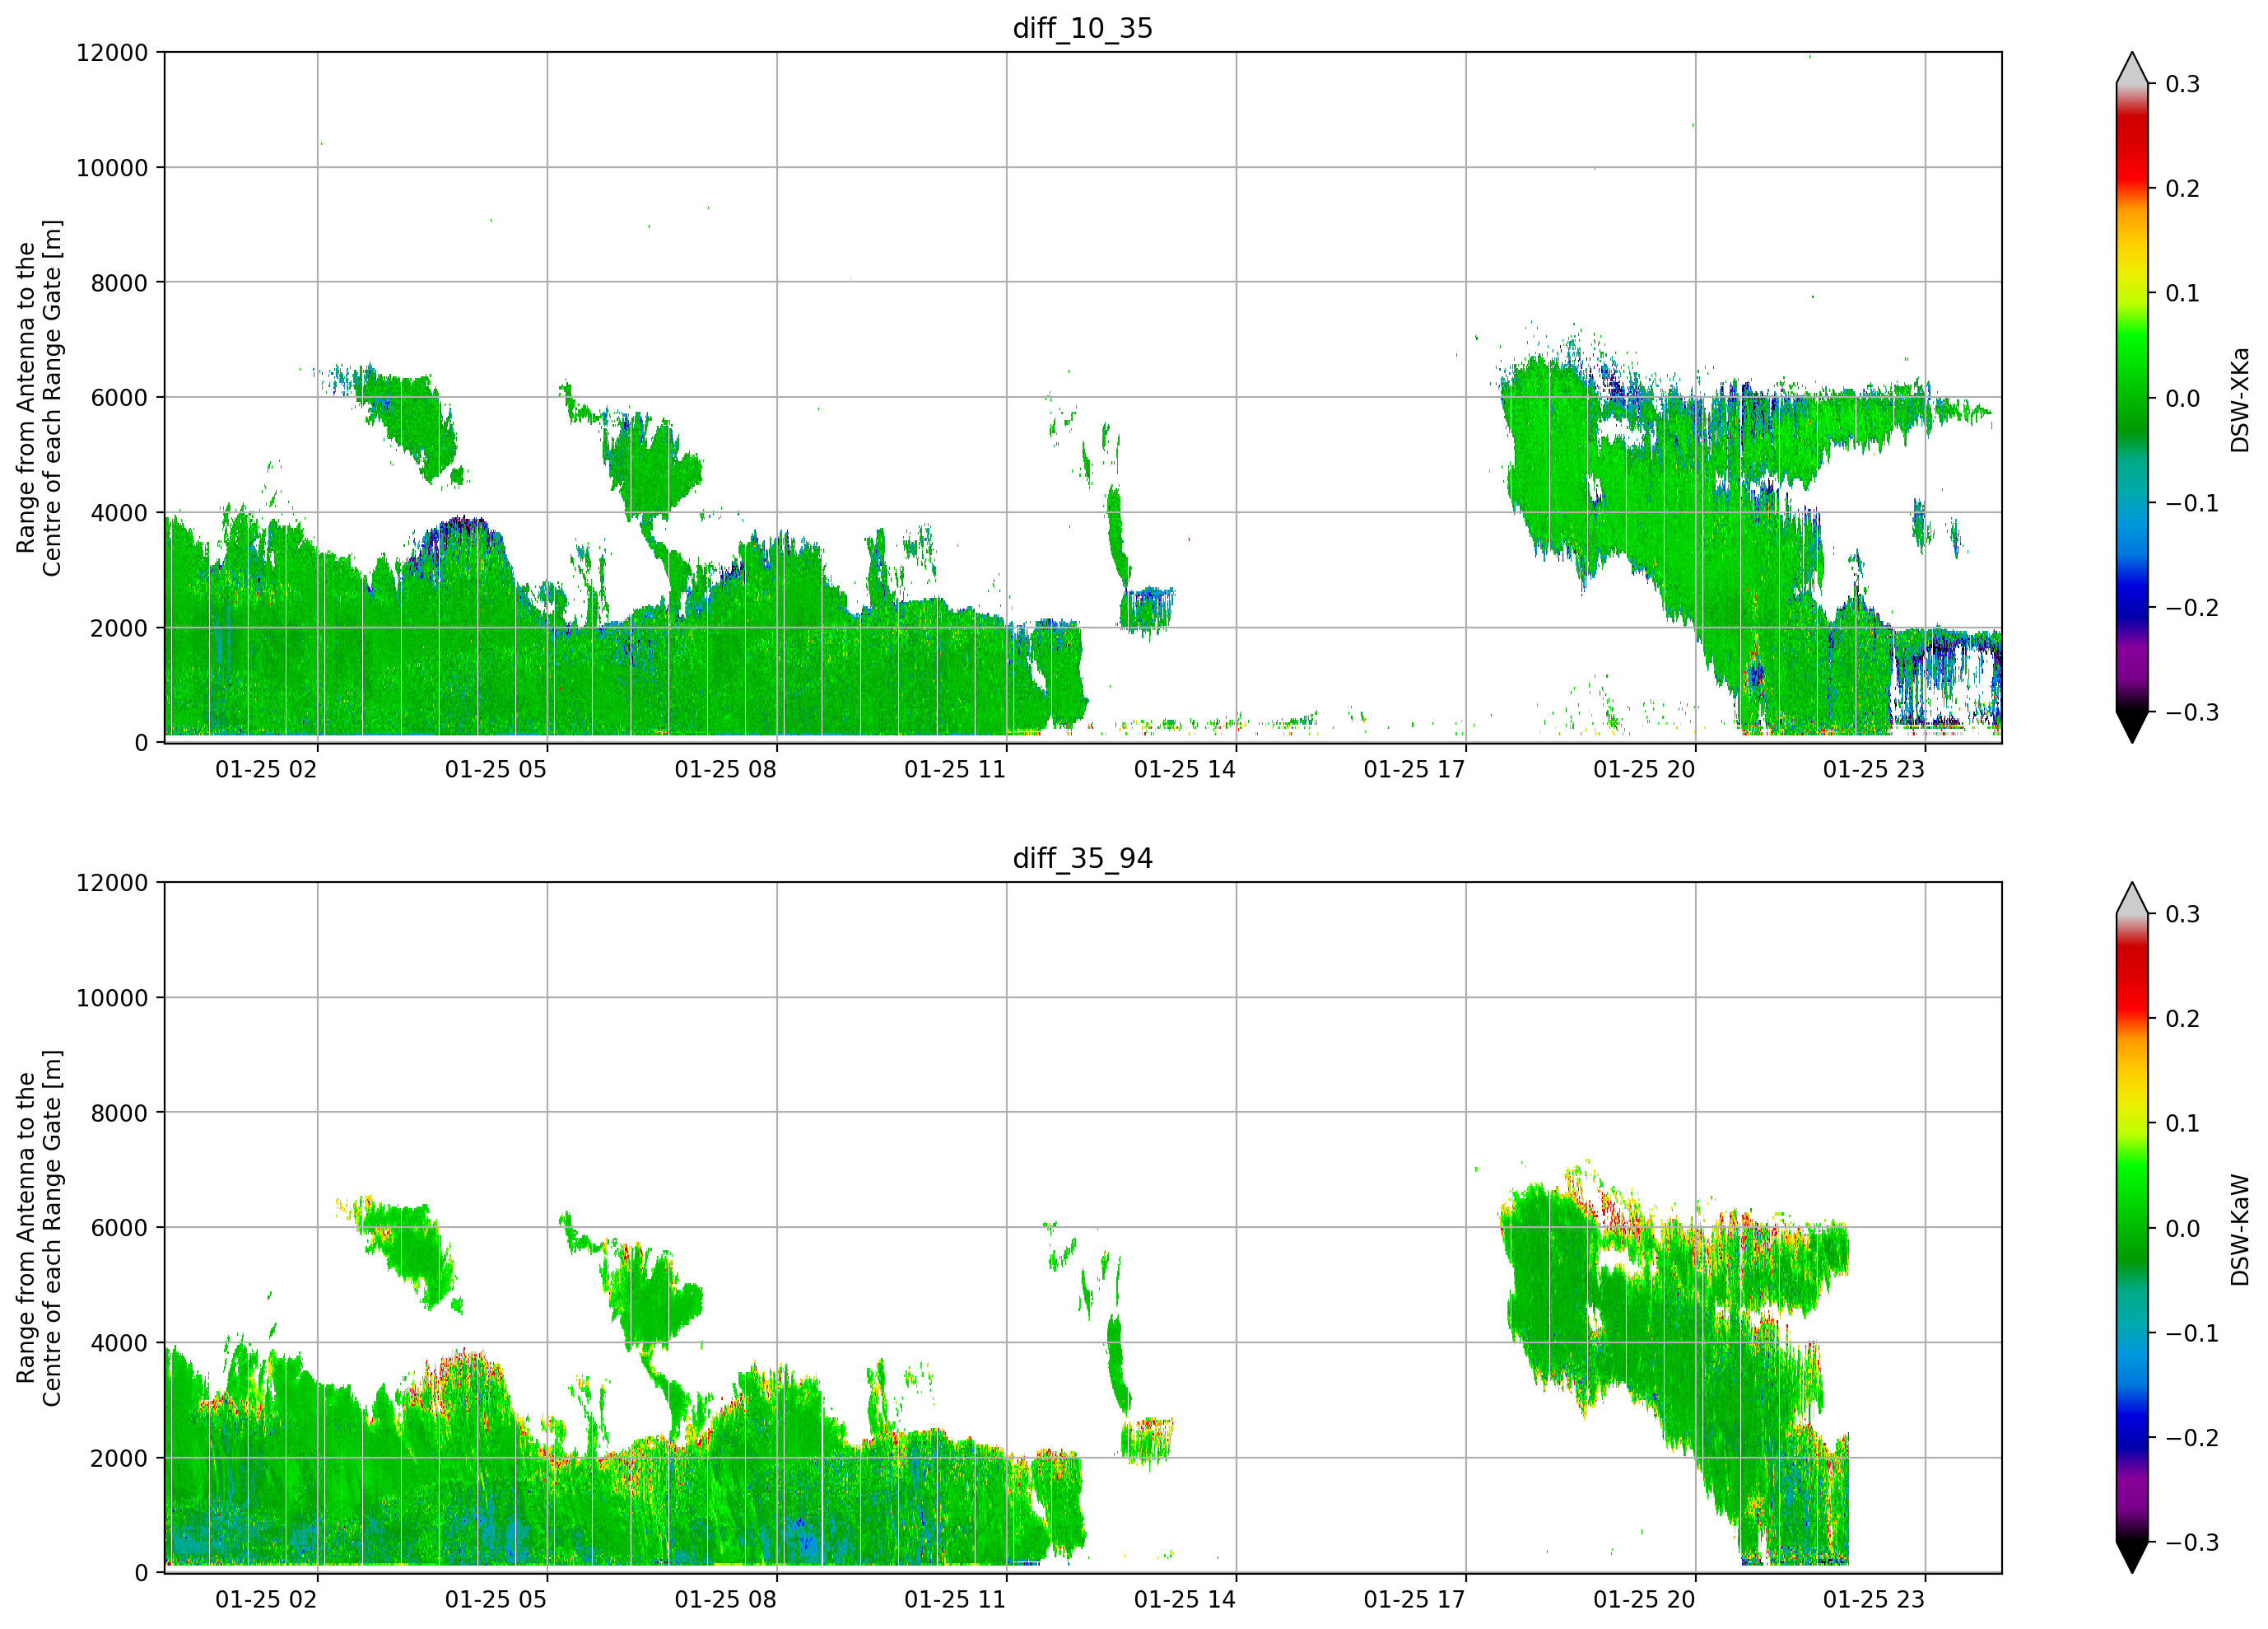Image resolution: width=2268 pixels, height=1629 pixels.
Task: Select '01-25 05' time tick under diff_10_35
Action: 496,769
